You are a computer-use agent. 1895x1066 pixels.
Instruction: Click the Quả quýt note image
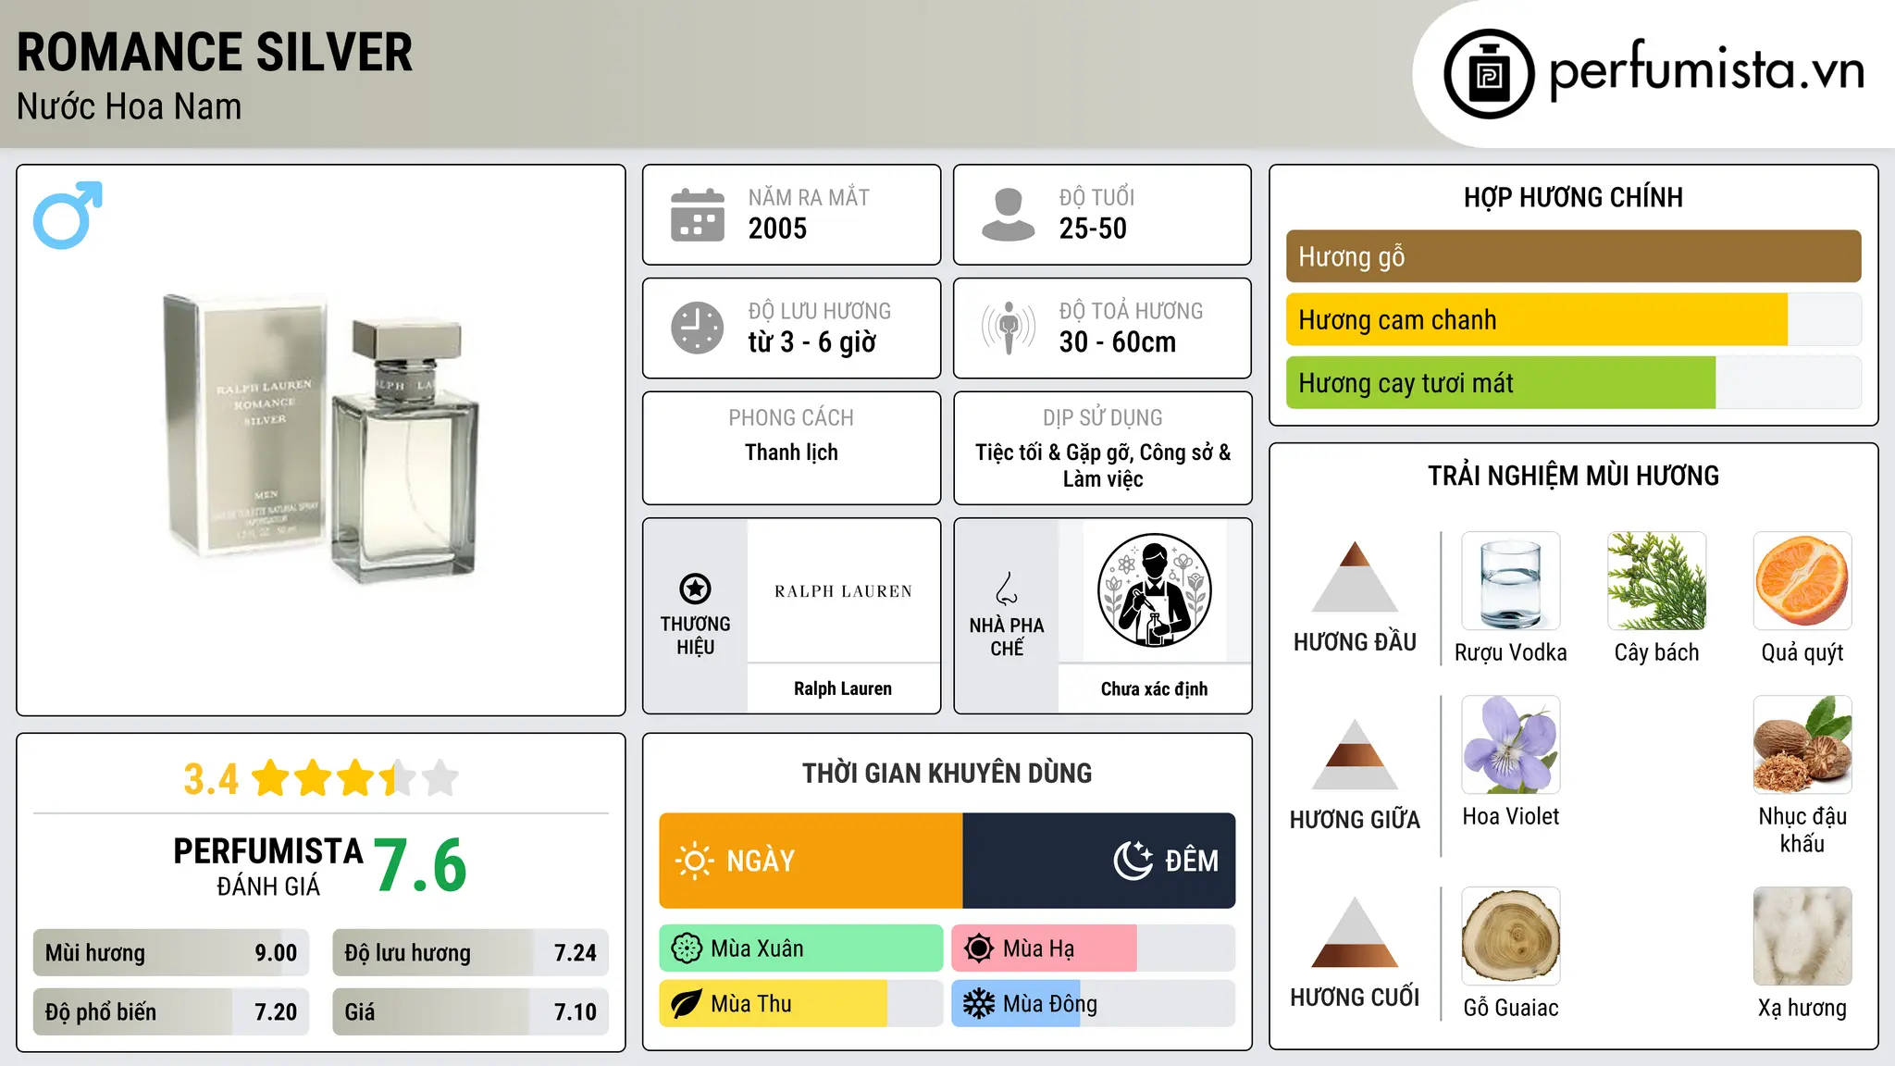(1802, 581)
